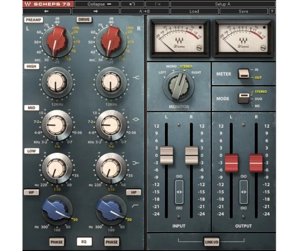Click the left blue high-pass frequency knob

pyautogui.click(x=57, y=210)
